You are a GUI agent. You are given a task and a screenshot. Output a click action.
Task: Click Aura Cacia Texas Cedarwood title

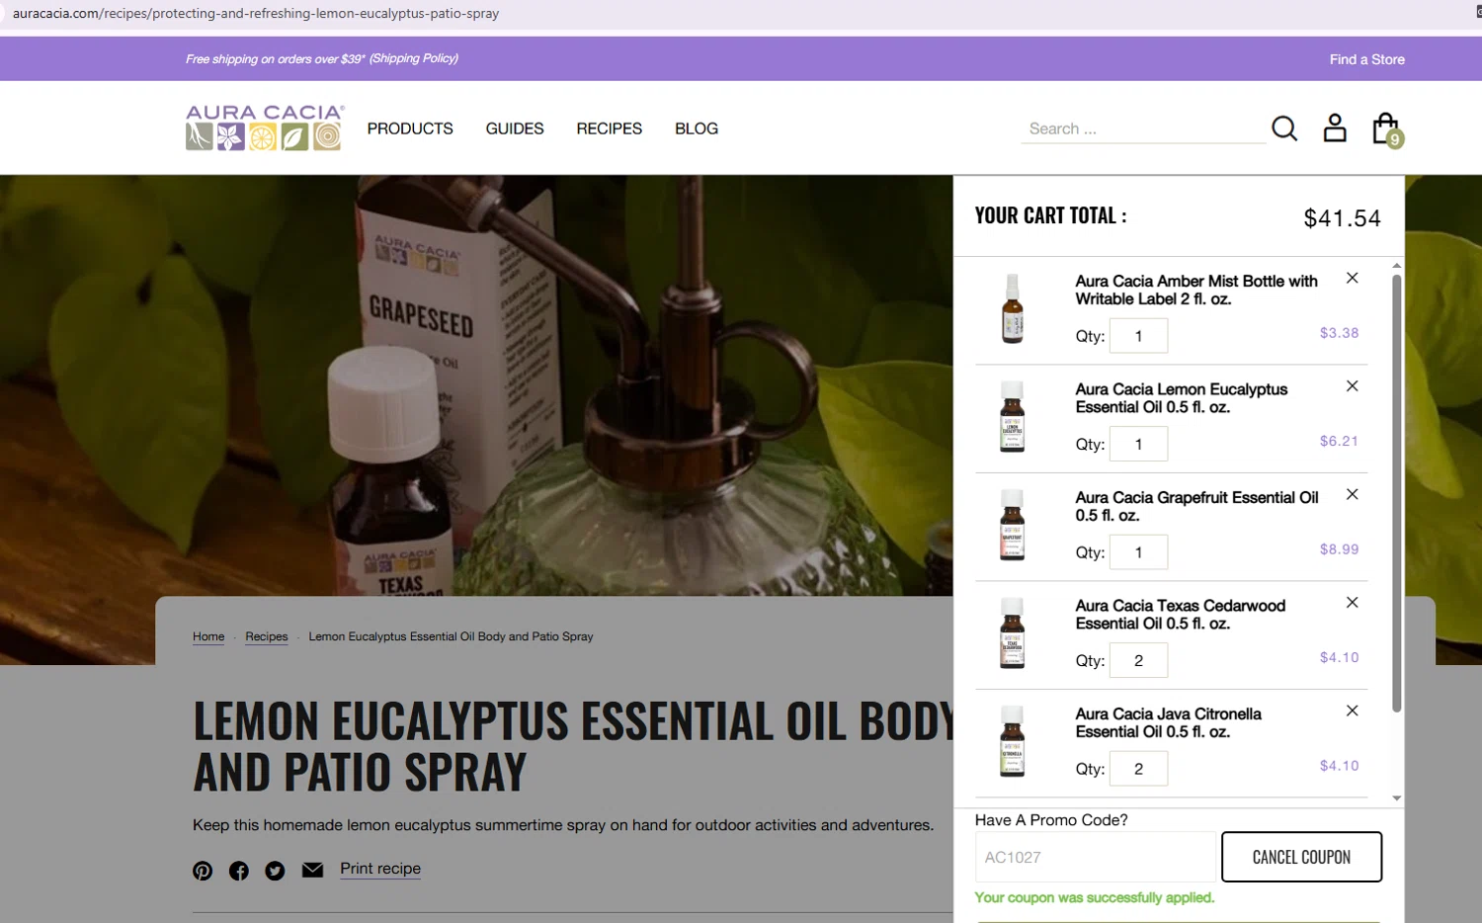coord(1181,615)
